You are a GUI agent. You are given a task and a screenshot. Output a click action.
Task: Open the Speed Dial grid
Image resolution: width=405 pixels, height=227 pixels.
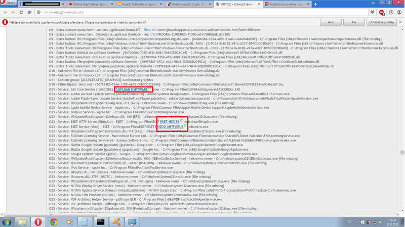pos(29,12)
